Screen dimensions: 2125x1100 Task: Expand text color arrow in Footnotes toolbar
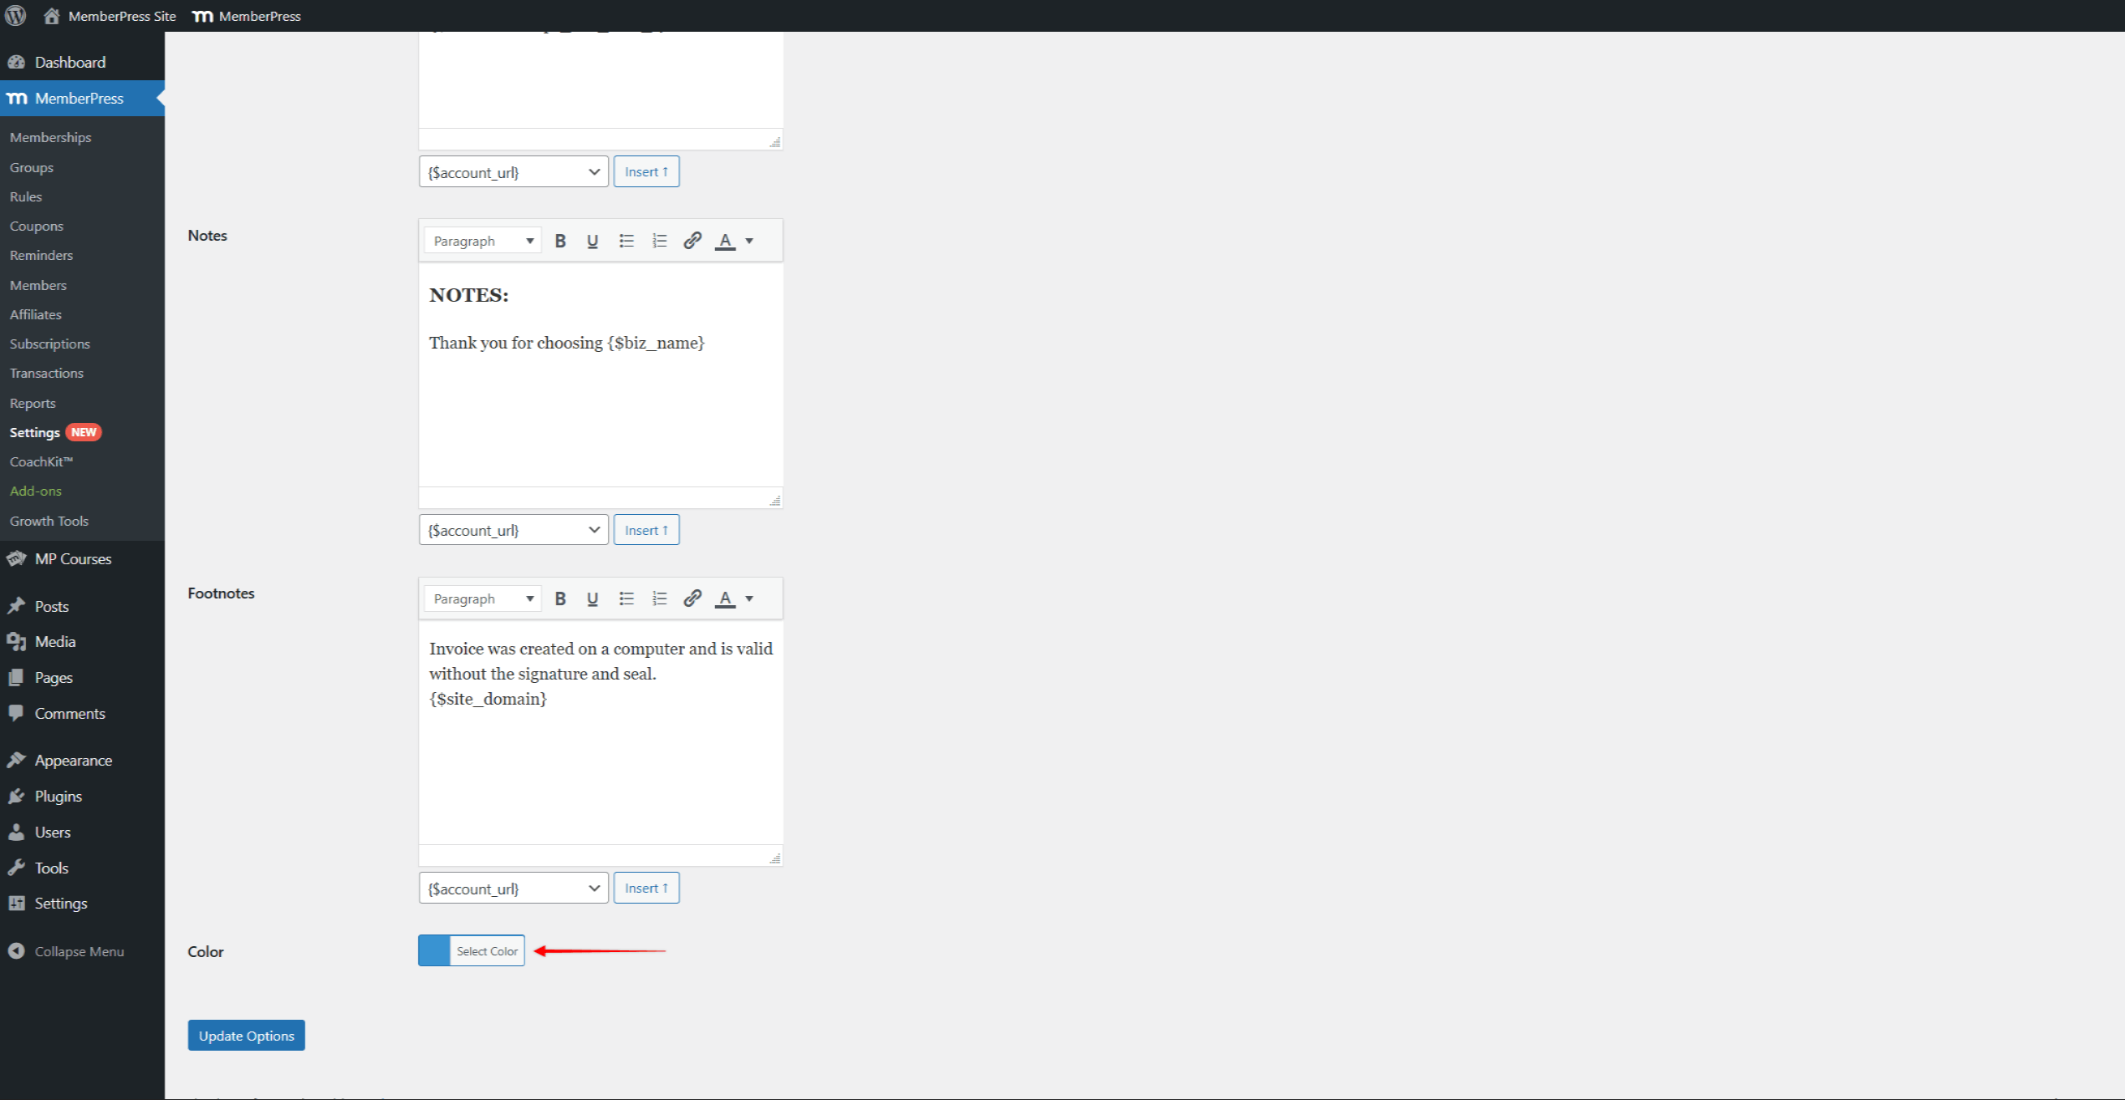pyautogui.click(x=749, y=598)
